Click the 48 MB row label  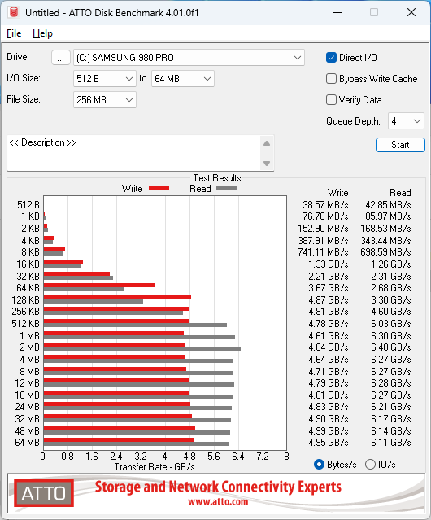click(27, 430)
